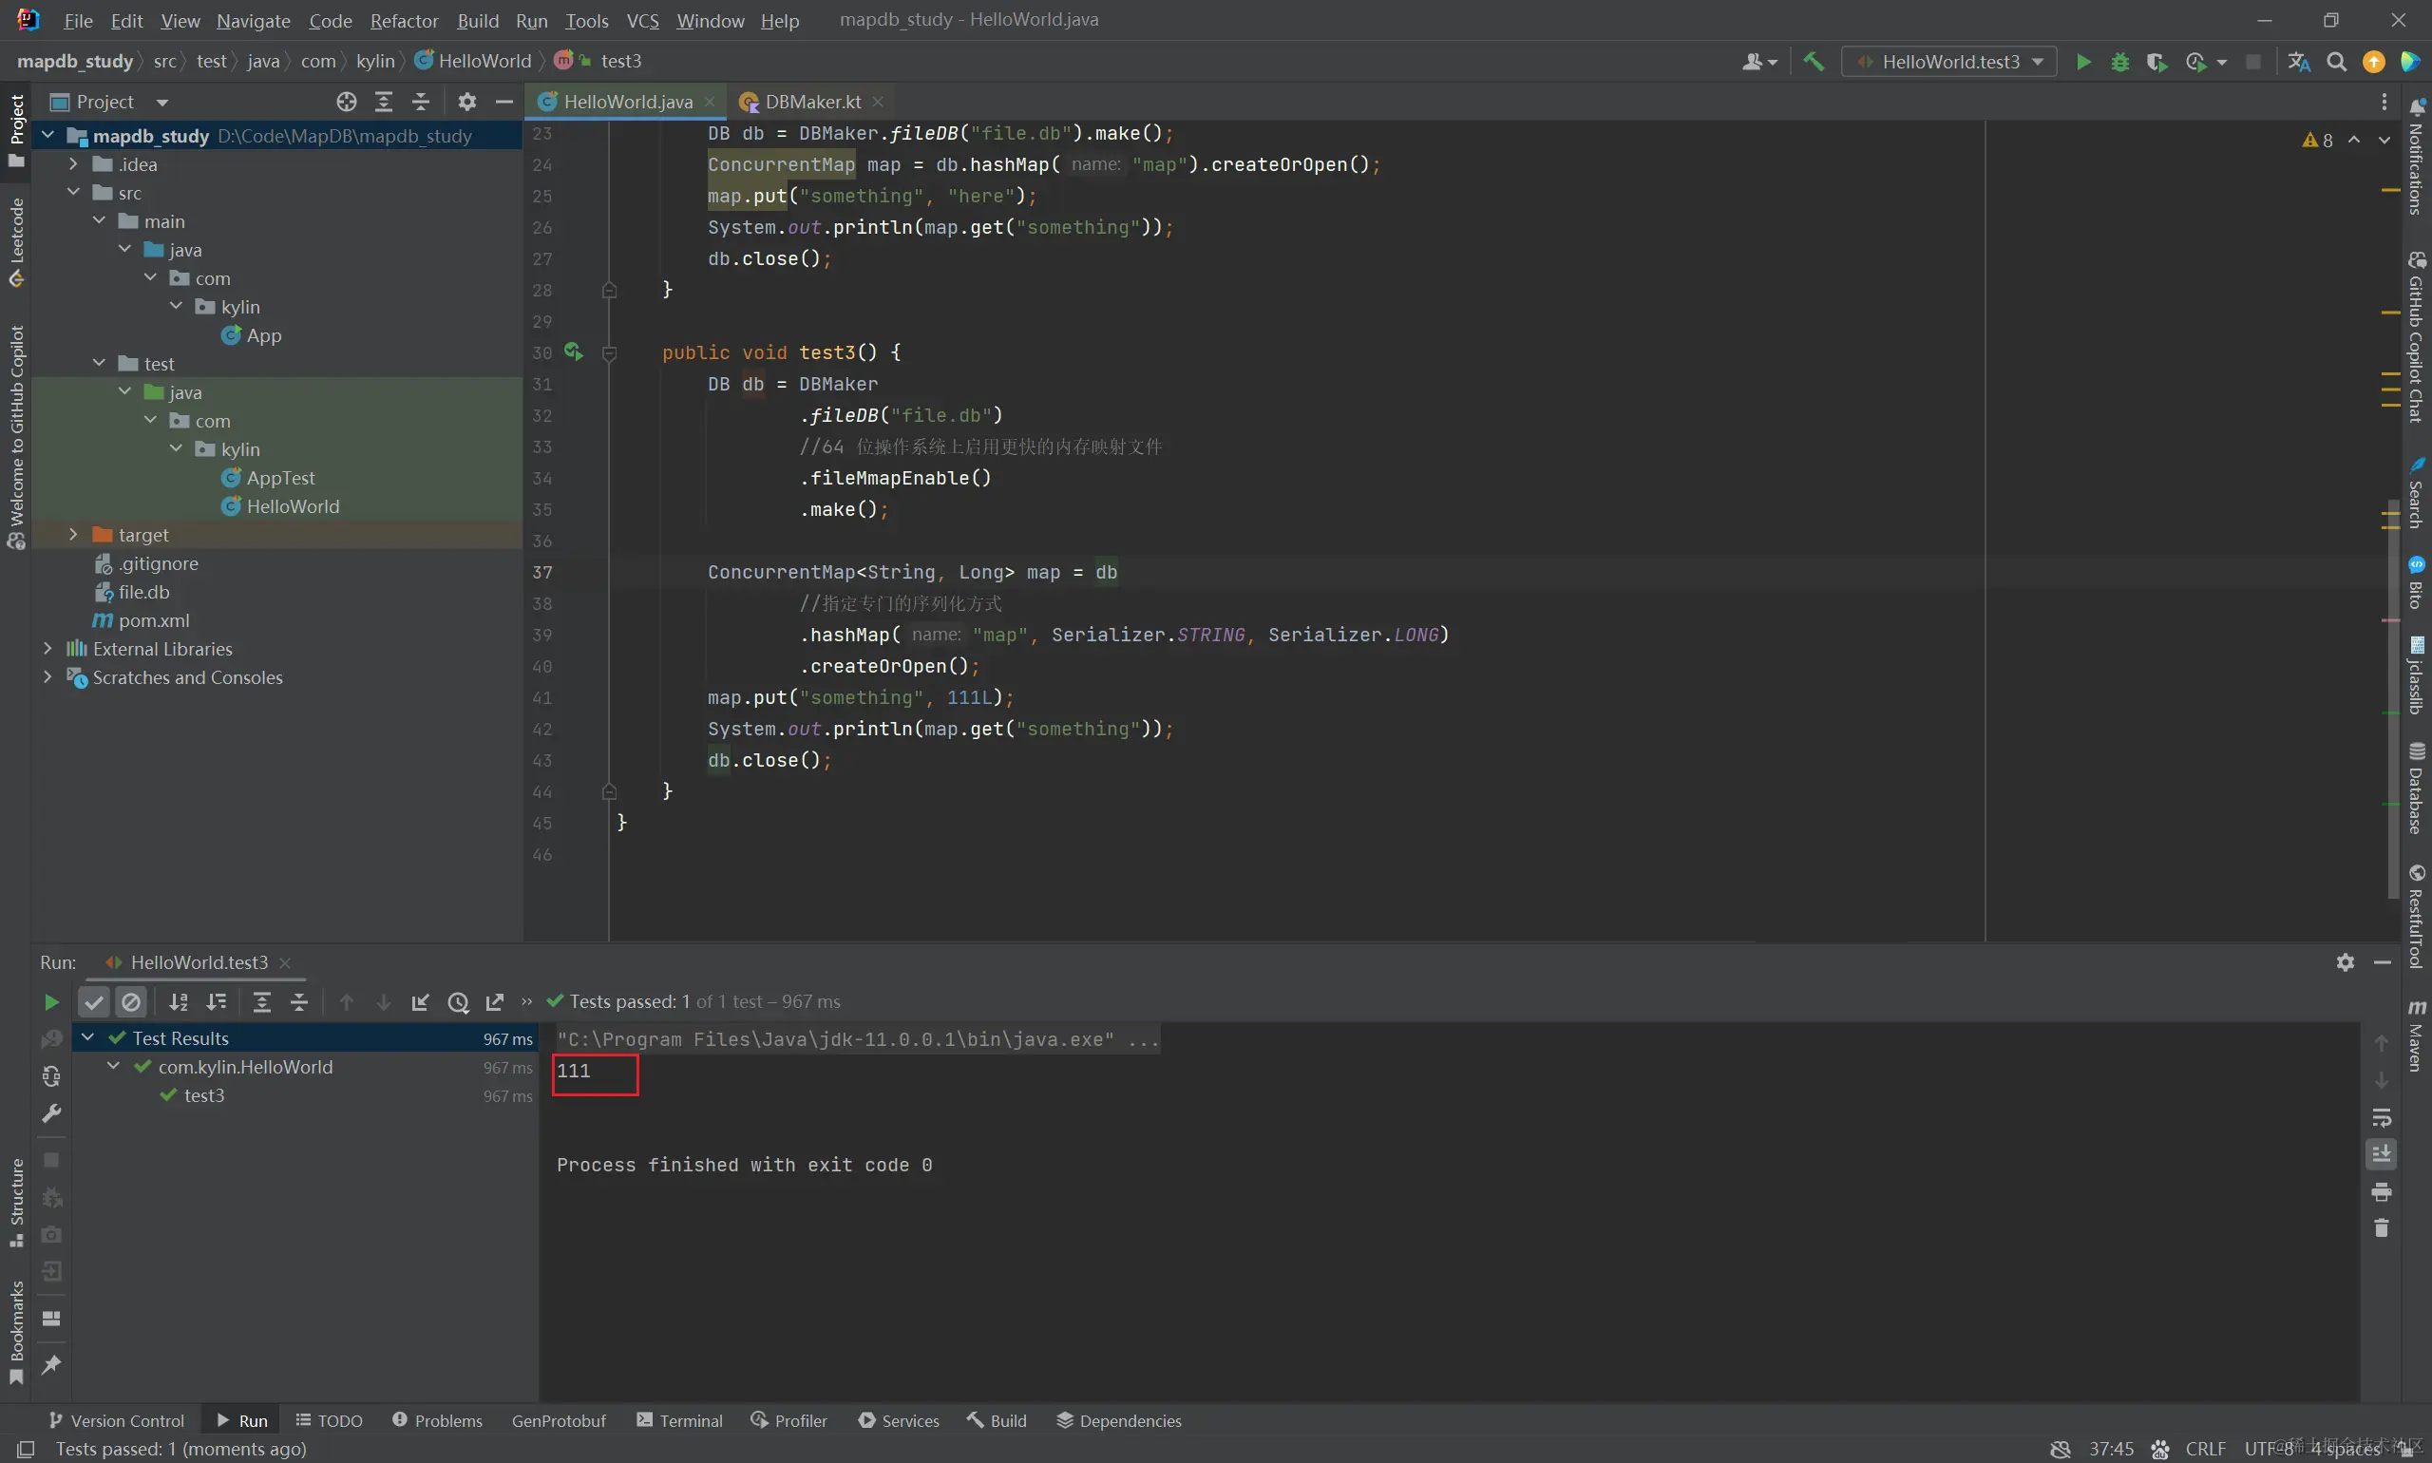Export test results icon
Screen dimensions: 2432x1463
coord(495,1002)
